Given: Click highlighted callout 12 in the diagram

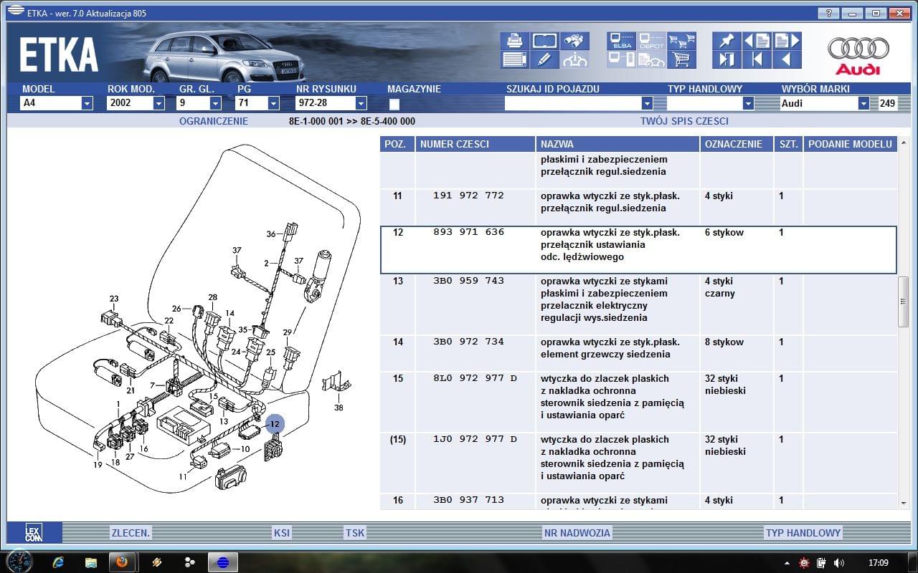Looking at the screenshot, I should (x=275, y=424).
